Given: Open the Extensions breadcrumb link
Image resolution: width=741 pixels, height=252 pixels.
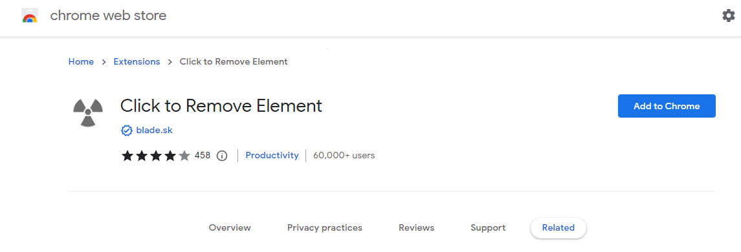Looking at the screenshot, I should pyautogui.click(x=137, y=62).
